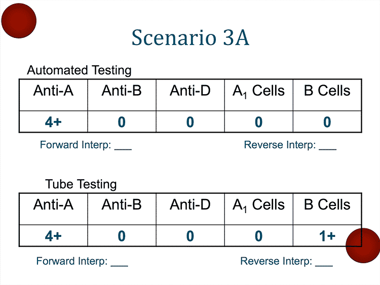This screenshot has width=380, height=285.
Task: Click the Reverse Interp blank under Automated Testing
Action: 327,146
